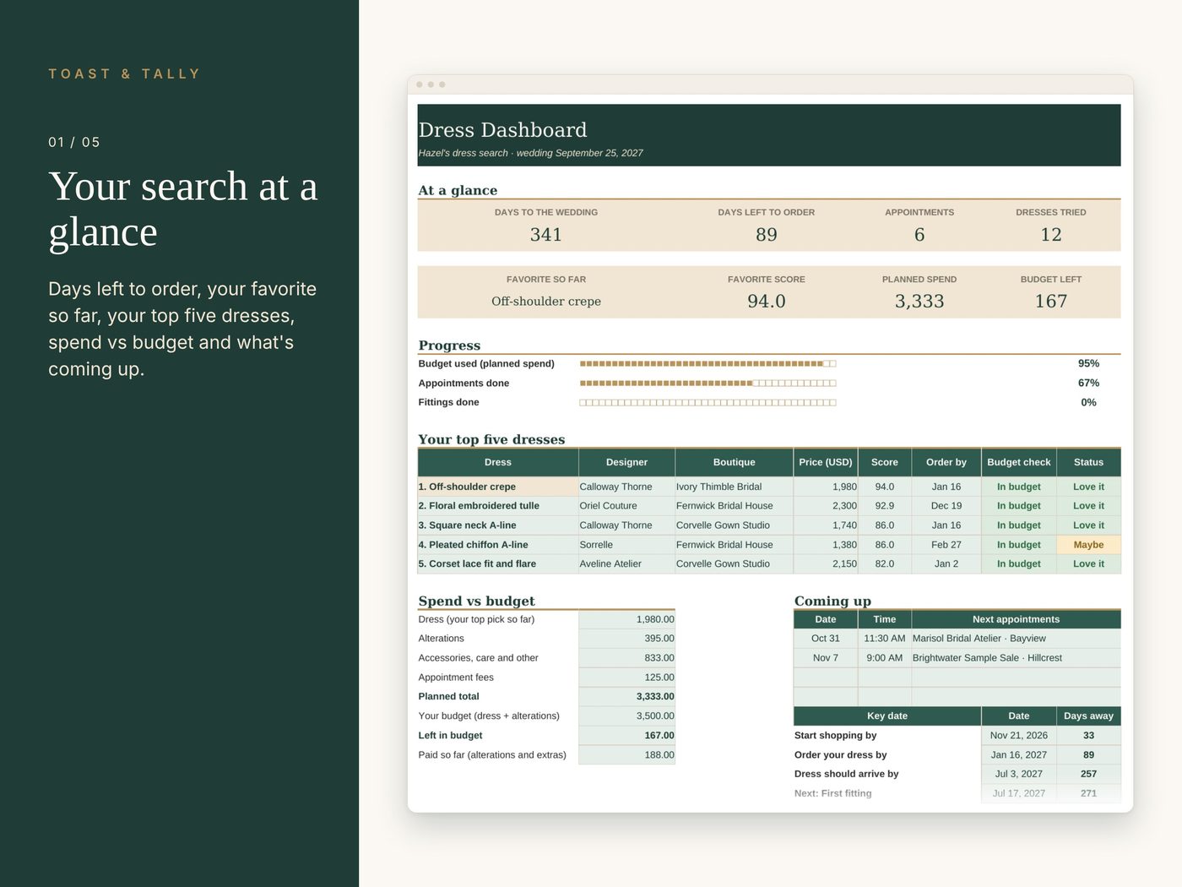The height and width of the screenshot is (887, 1182).
Task: Click the Oriel Couture designer cell
Action: click(626, 506)
